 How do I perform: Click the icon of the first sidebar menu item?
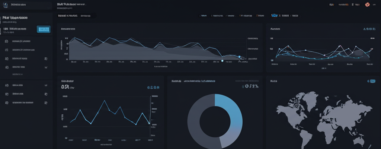click(x=6, y=41)
